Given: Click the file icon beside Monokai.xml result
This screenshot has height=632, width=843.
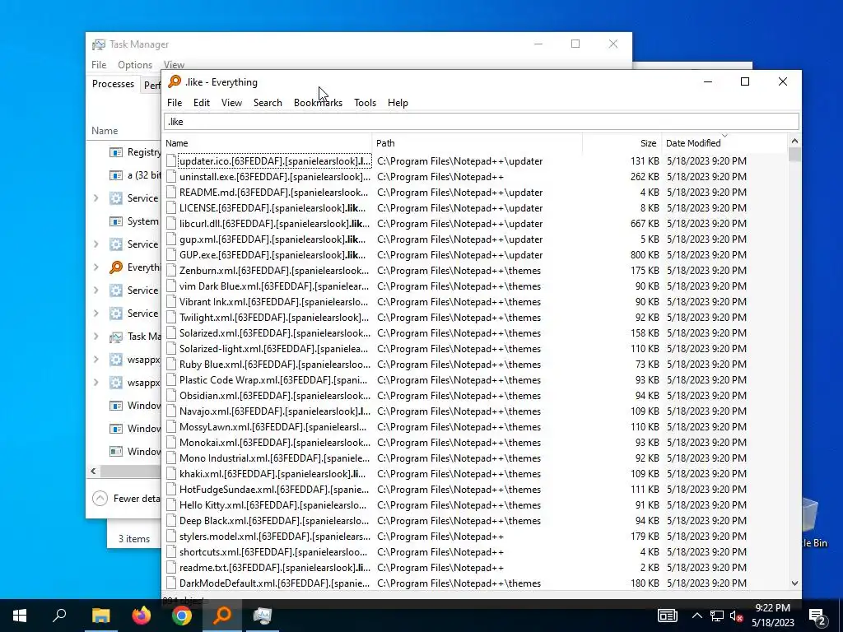Looking at the screenshot, I should tap(171, 442).
